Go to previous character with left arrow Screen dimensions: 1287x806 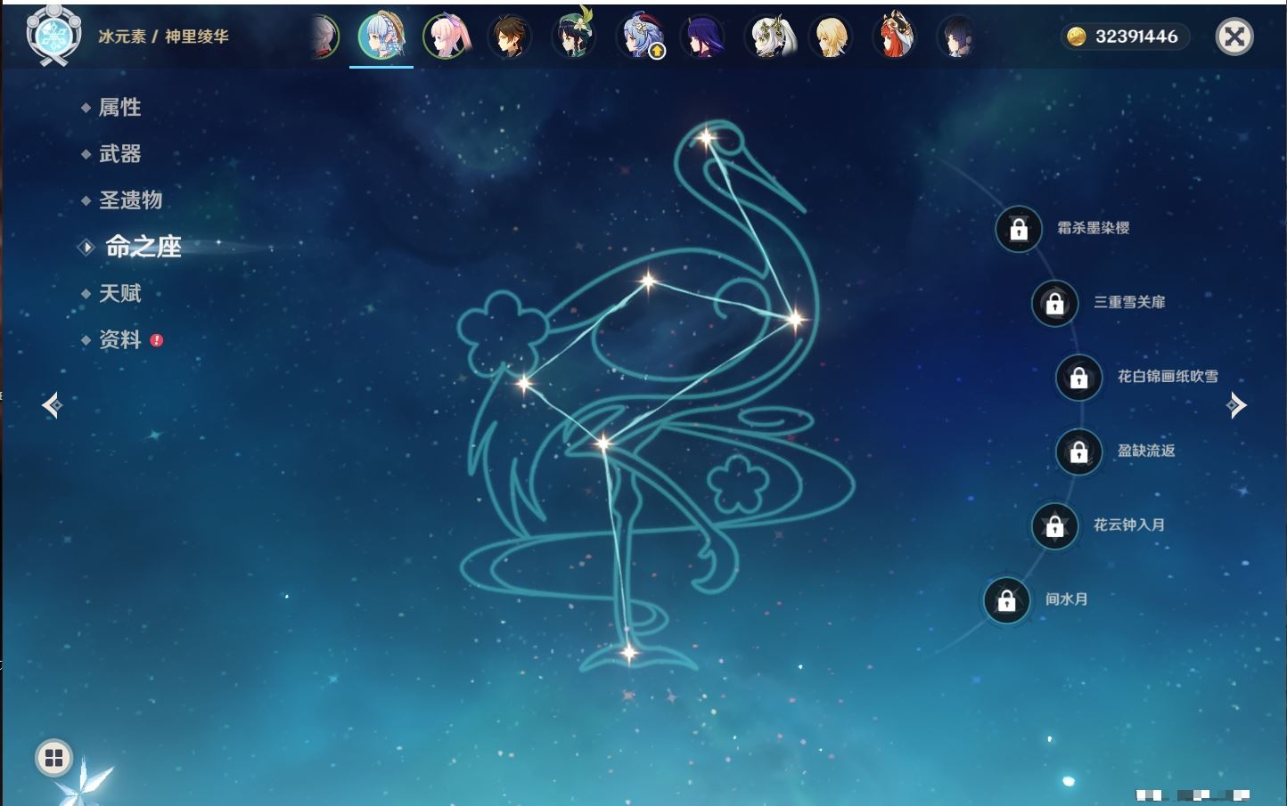coord(52,405)
